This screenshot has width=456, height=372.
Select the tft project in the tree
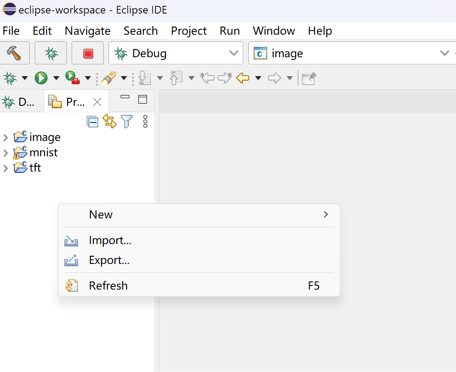(35, 168)
